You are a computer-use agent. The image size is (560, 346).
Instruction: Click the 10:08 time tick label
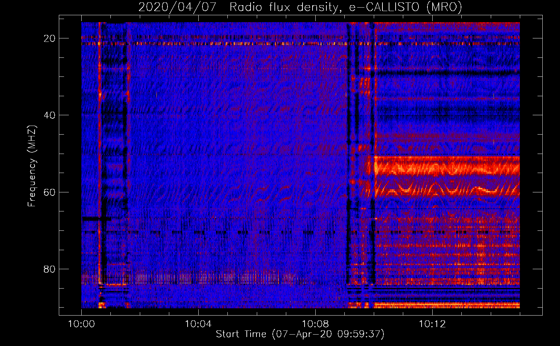click(x=315, y=324)
